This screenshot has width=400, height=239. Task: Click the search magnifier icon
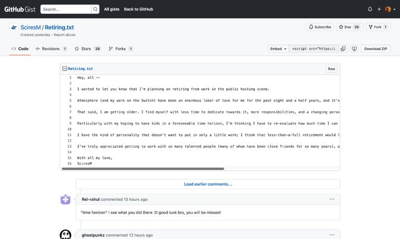coord(96,9)
